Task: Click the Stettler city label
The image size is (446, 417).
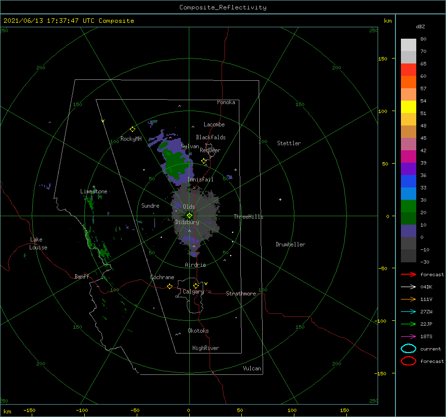Action: [289, 143]
